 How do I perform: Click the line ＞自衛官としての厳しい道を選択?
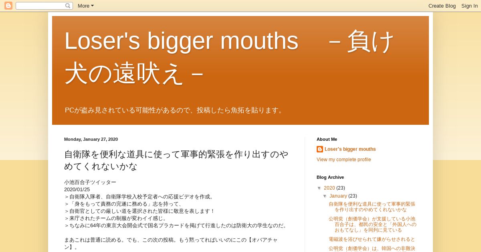click(x=139, y=211)
